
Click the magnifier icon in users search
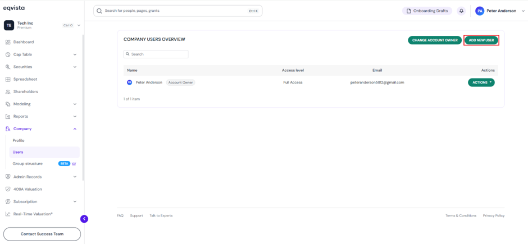pos(128,54)
